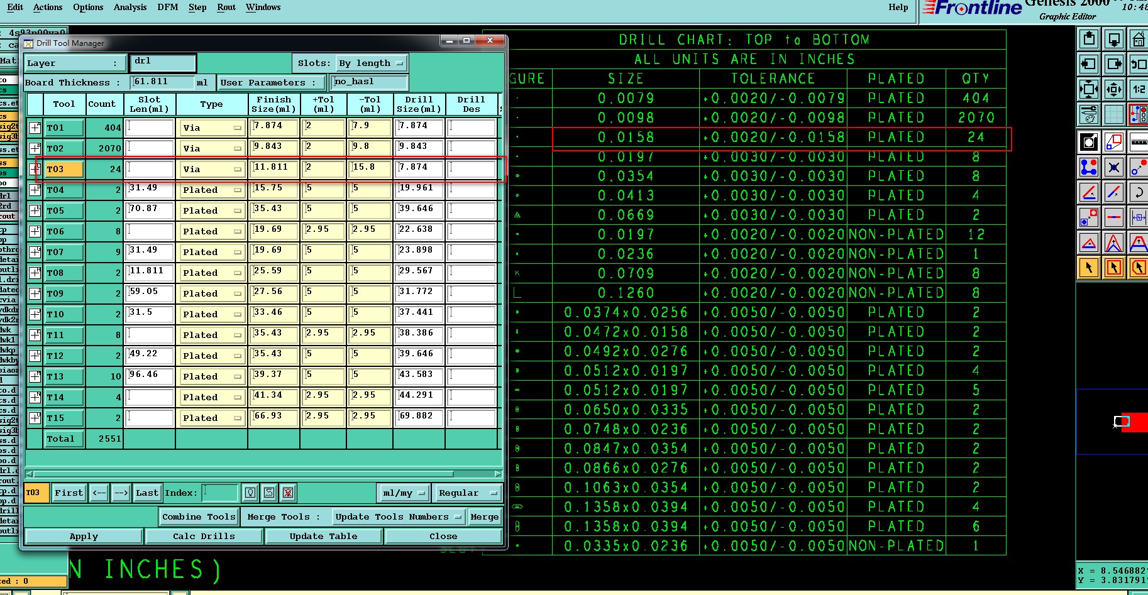Viewport: 1148px width, 595px height.
Task: Click the black feature-select circle icon
Action: click(x=1089, y=143)
